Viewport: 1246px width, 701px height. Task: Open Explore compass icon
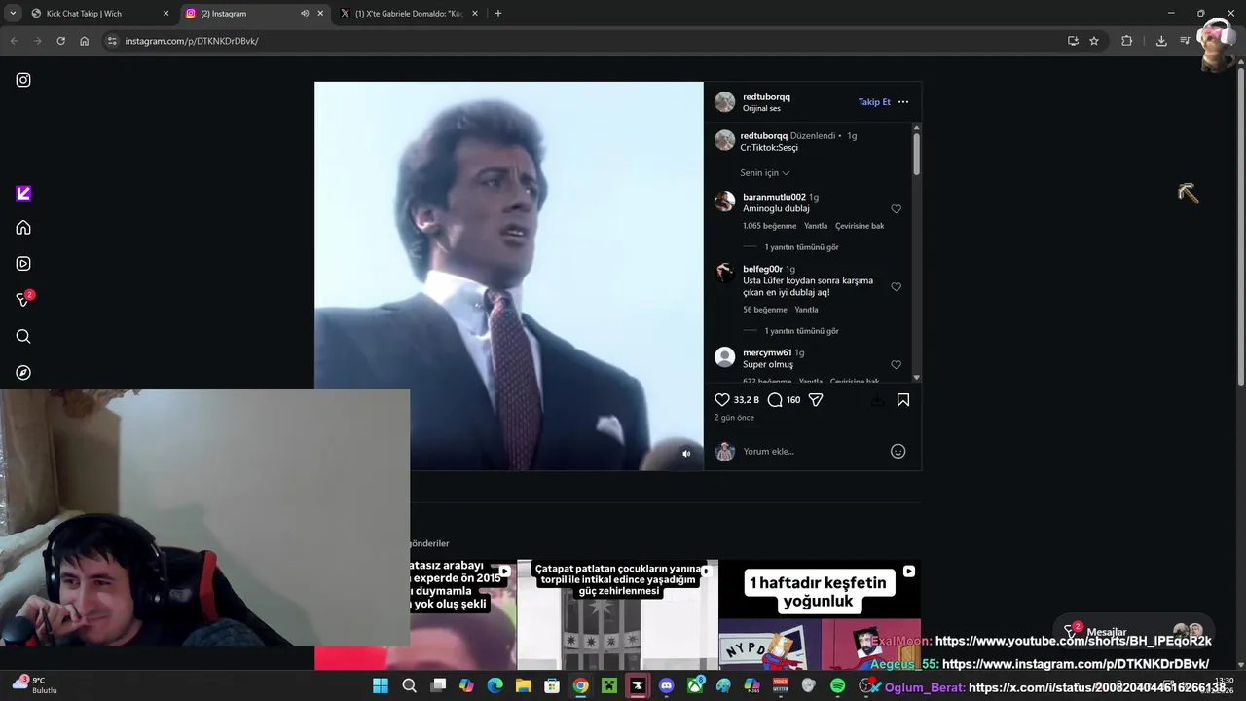pos(23,373)
